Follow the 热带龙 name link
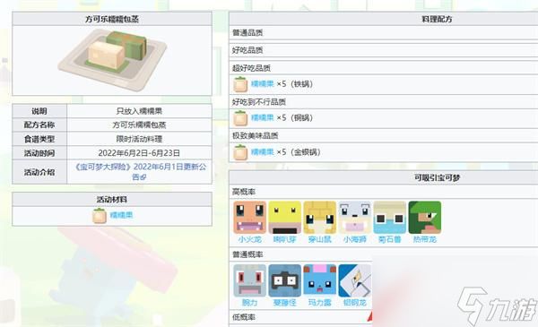Screen dimensions: 538x327 click(x=425, y=239)
